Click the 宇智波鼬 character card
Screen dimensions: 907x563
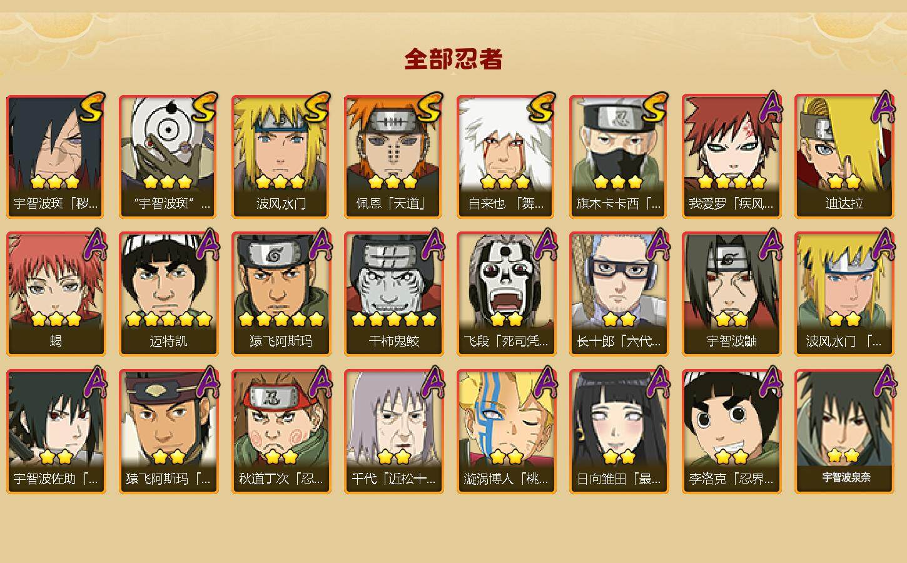pyautogui.click(x=731, y=294)
